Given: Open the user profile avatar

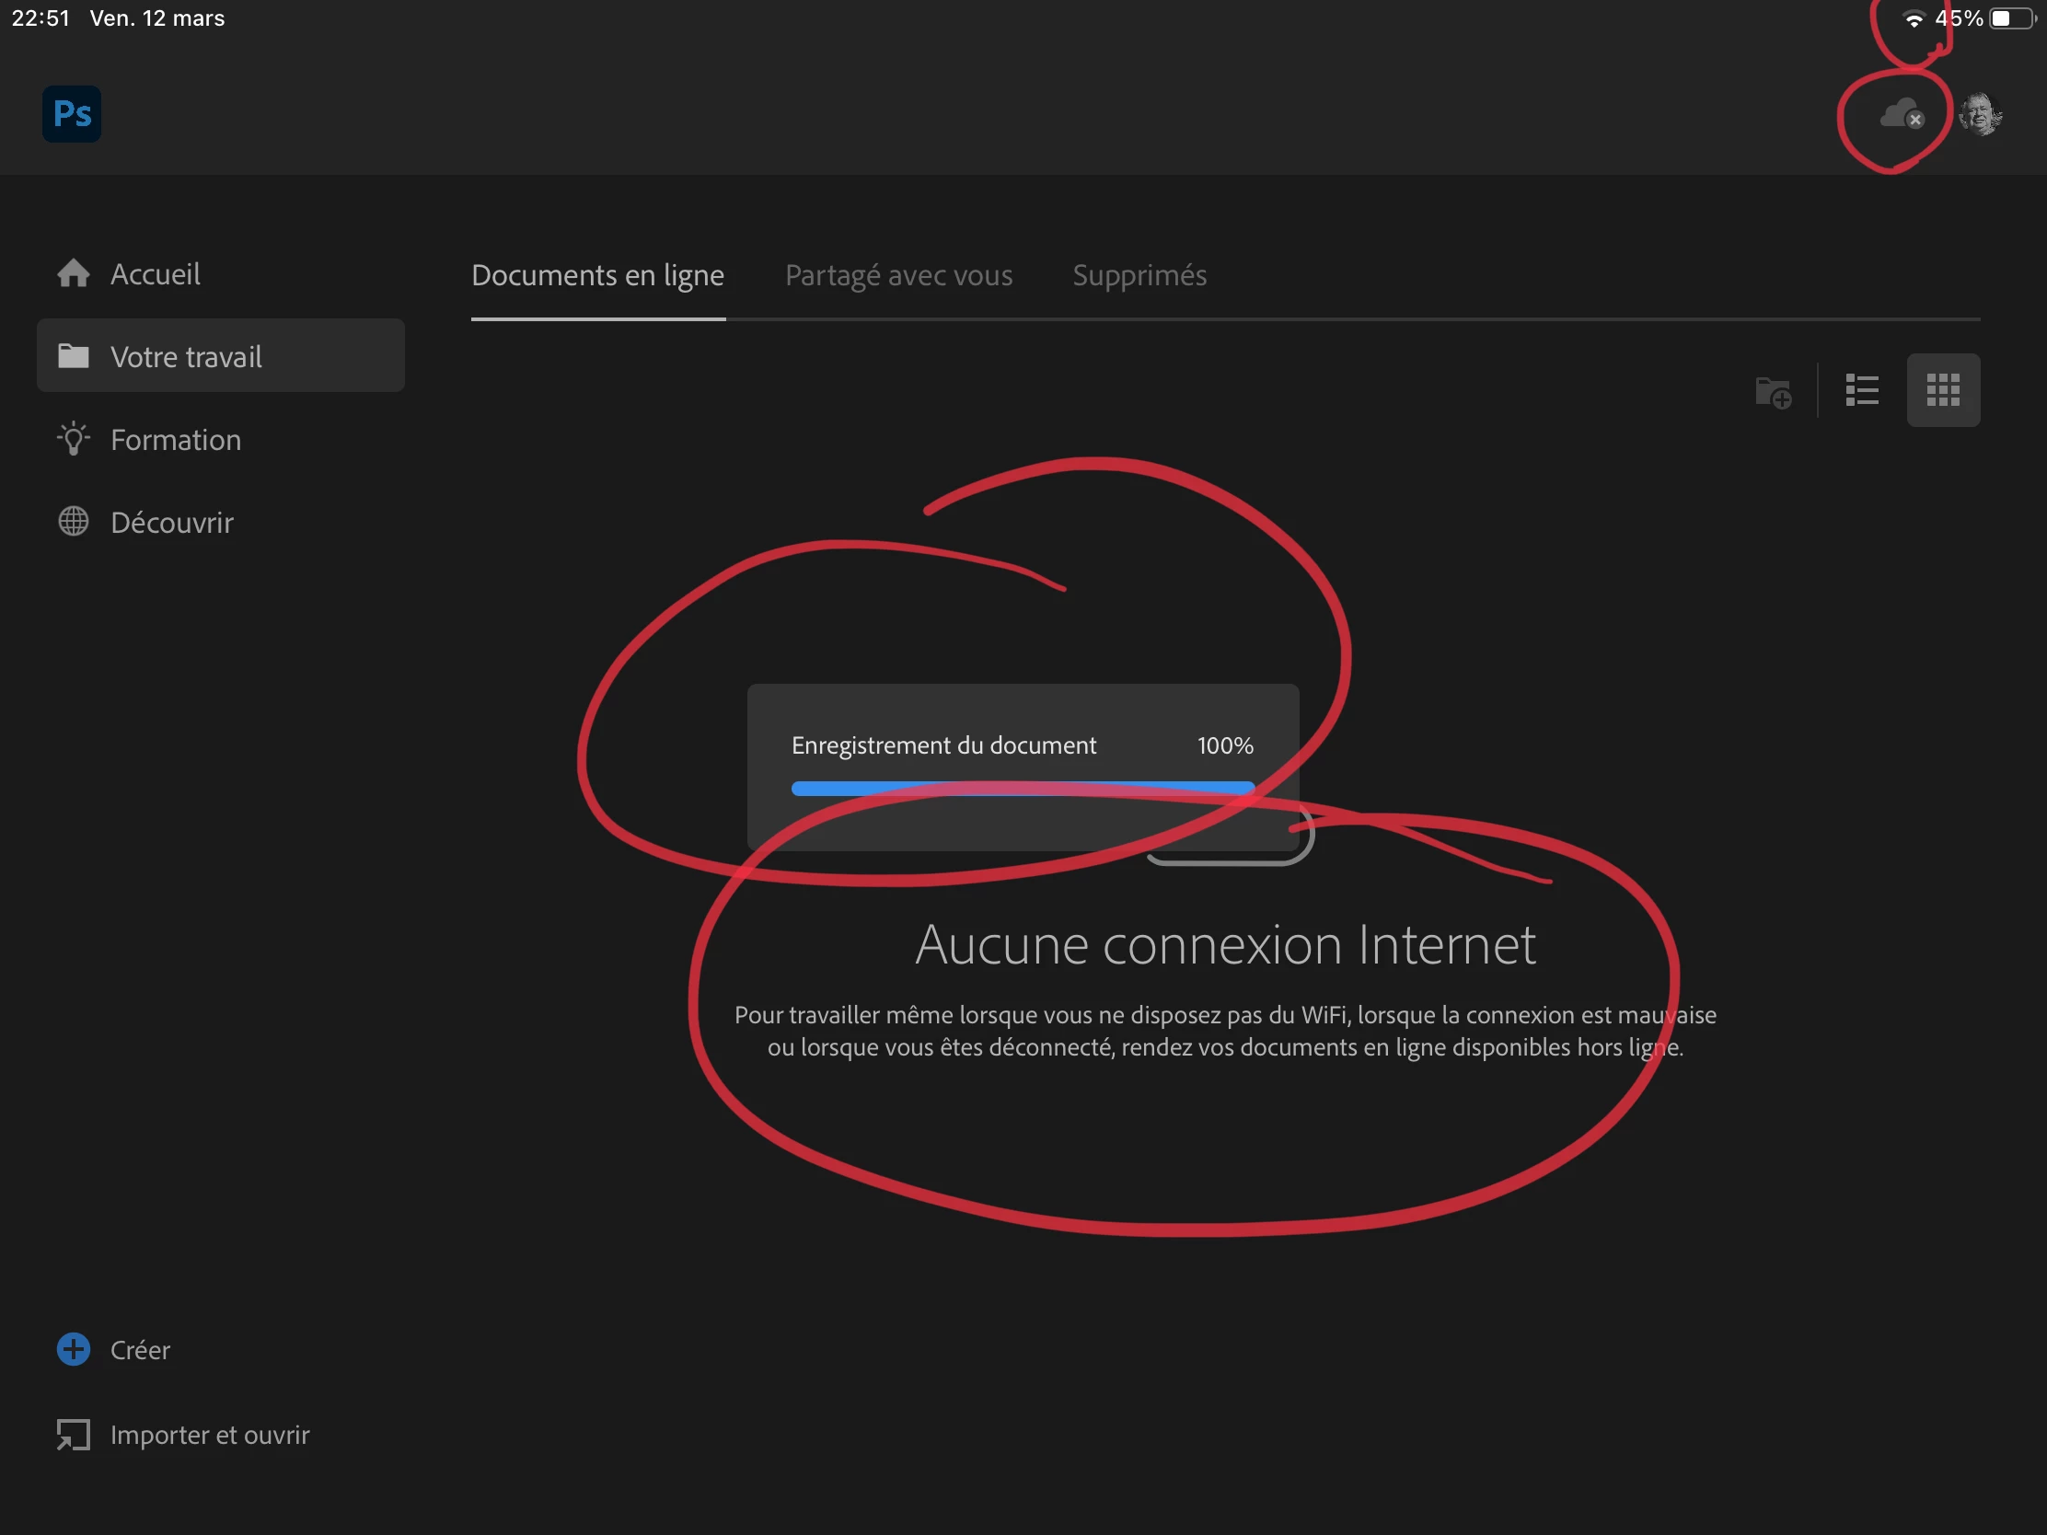Looking at the screenshot, I should click(x=1981, y=115).
